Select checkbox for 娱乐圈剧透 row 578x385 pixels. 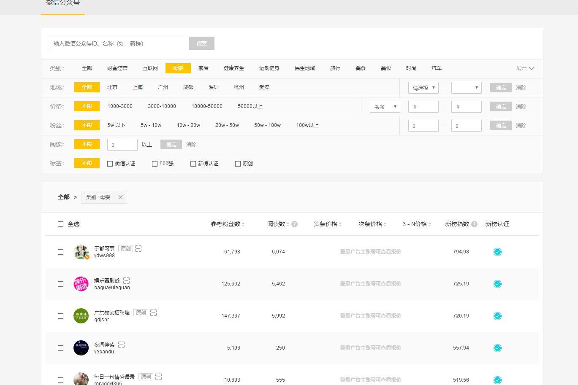(60, 284)
